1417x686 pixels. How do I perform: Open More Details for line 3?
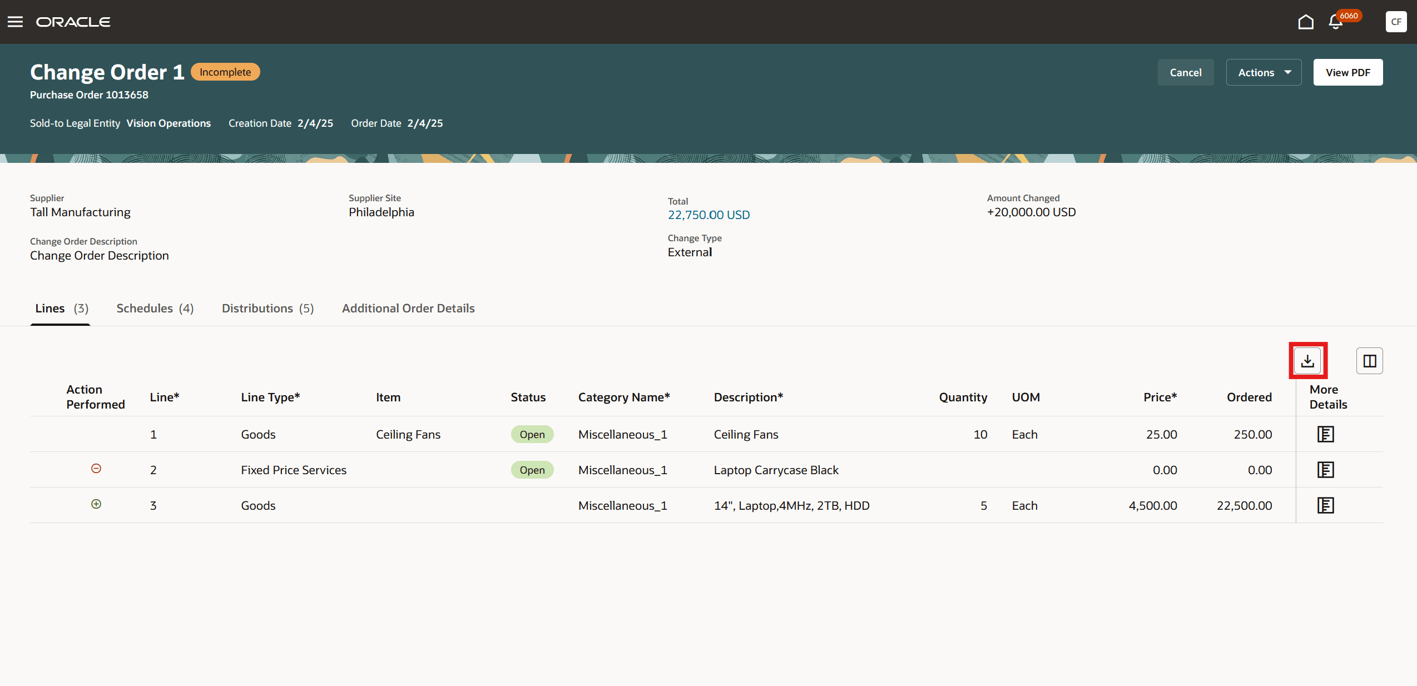click(1325, 505)
